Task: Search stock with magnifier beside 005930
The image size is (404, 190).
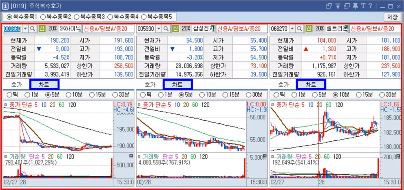Action: tap(166, 28)
